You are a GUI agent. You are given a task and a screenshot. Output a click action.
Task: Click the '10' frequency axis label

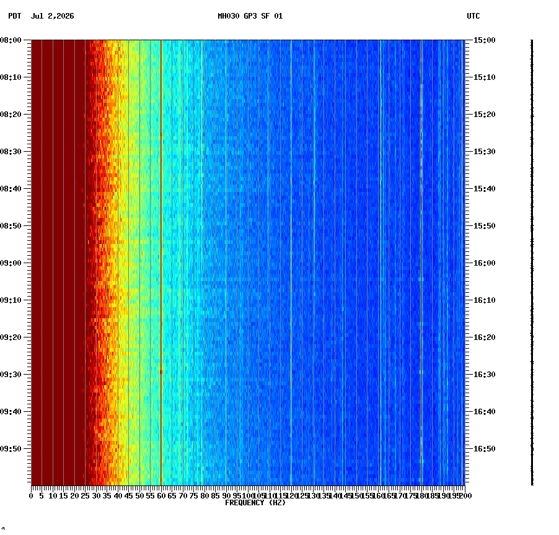point(53,496)
